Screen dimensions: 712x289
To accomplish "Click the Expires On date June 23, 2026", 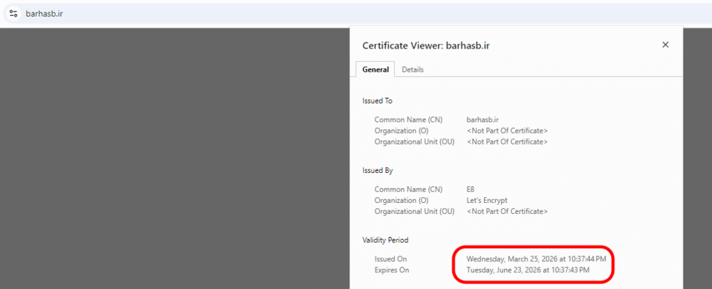I will point(528,270).
